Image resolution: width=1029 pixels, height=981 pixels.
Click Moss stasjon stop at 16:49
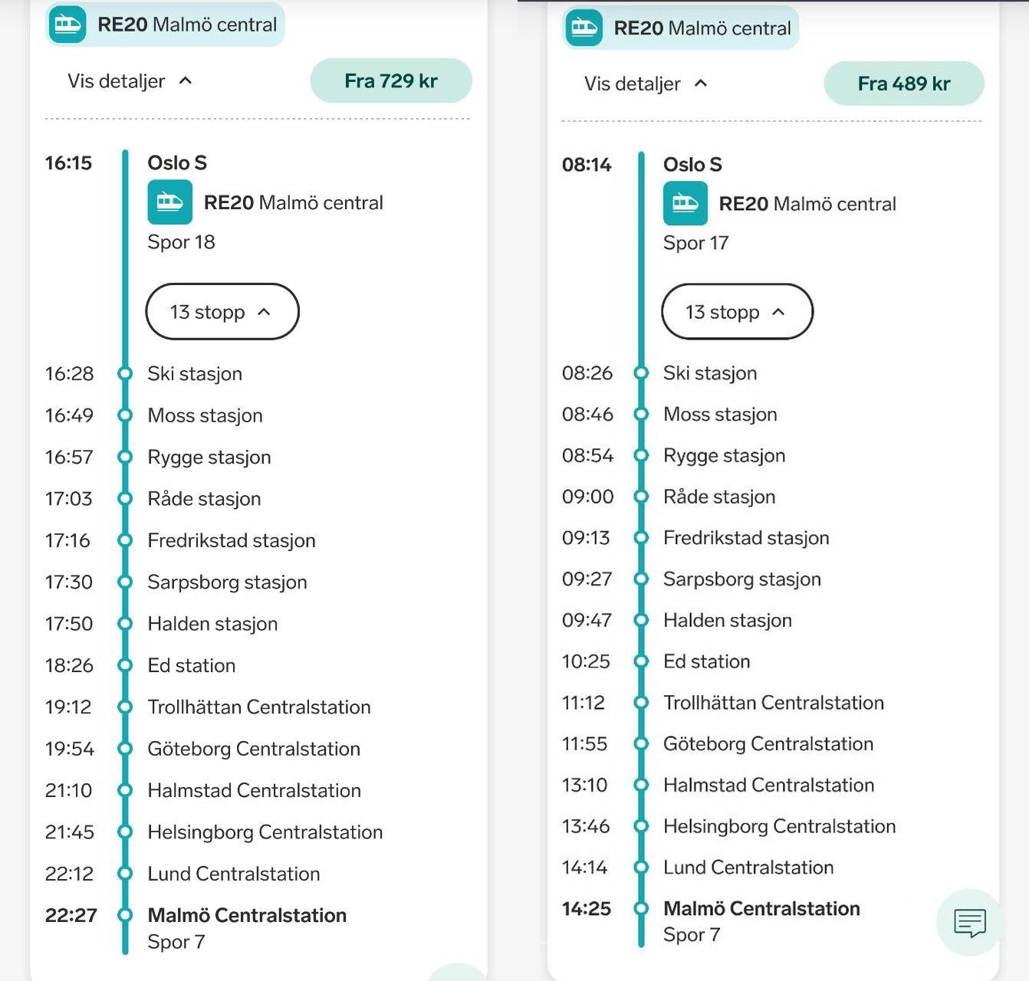(x=205, y=415)
